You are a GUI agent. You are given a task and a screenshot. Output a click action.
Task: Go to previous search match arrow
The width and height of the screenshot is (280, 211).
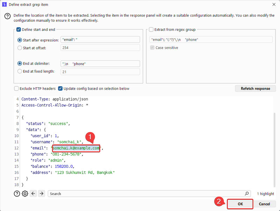(x=33, y=193)
